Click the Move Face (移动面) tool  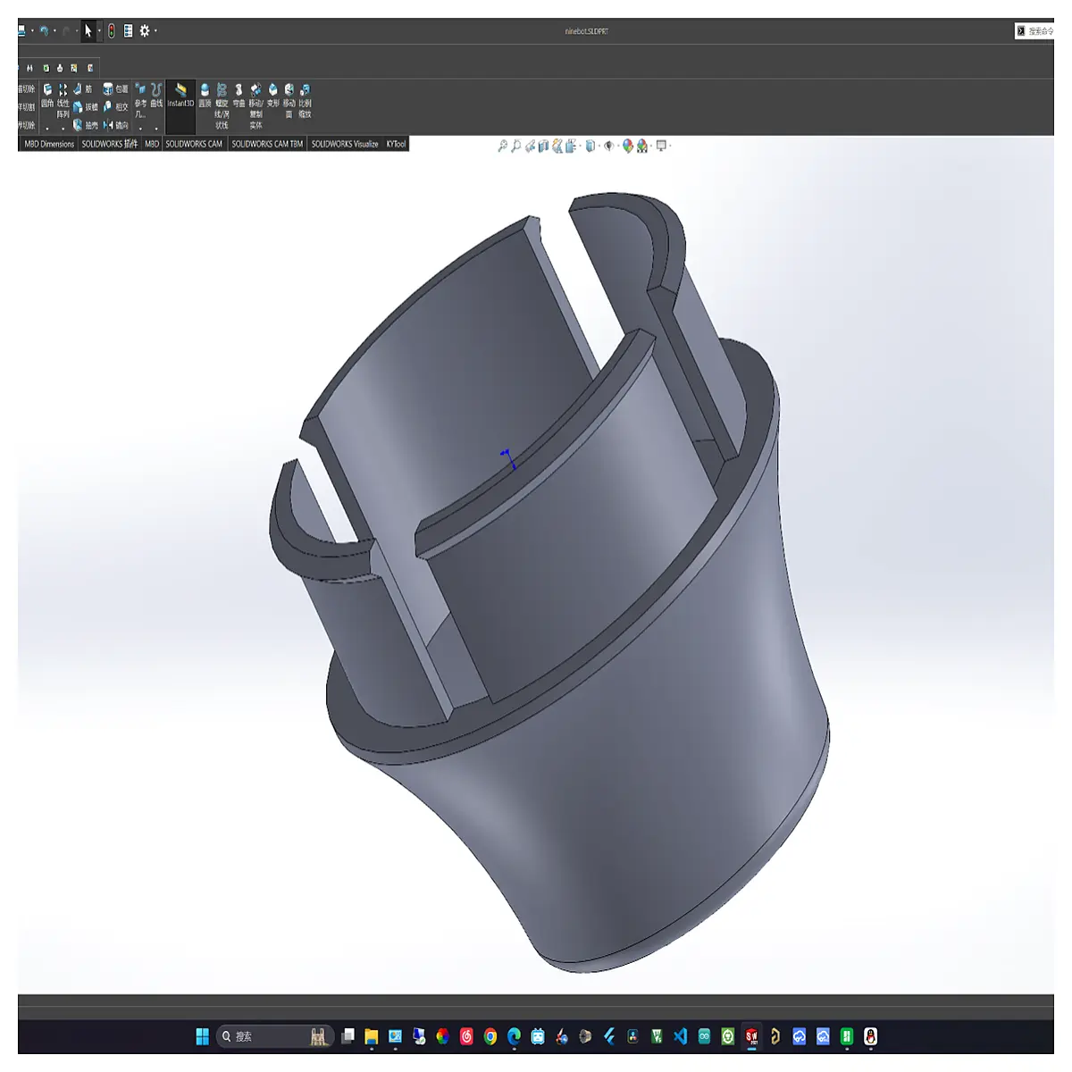tap(289, 101)
